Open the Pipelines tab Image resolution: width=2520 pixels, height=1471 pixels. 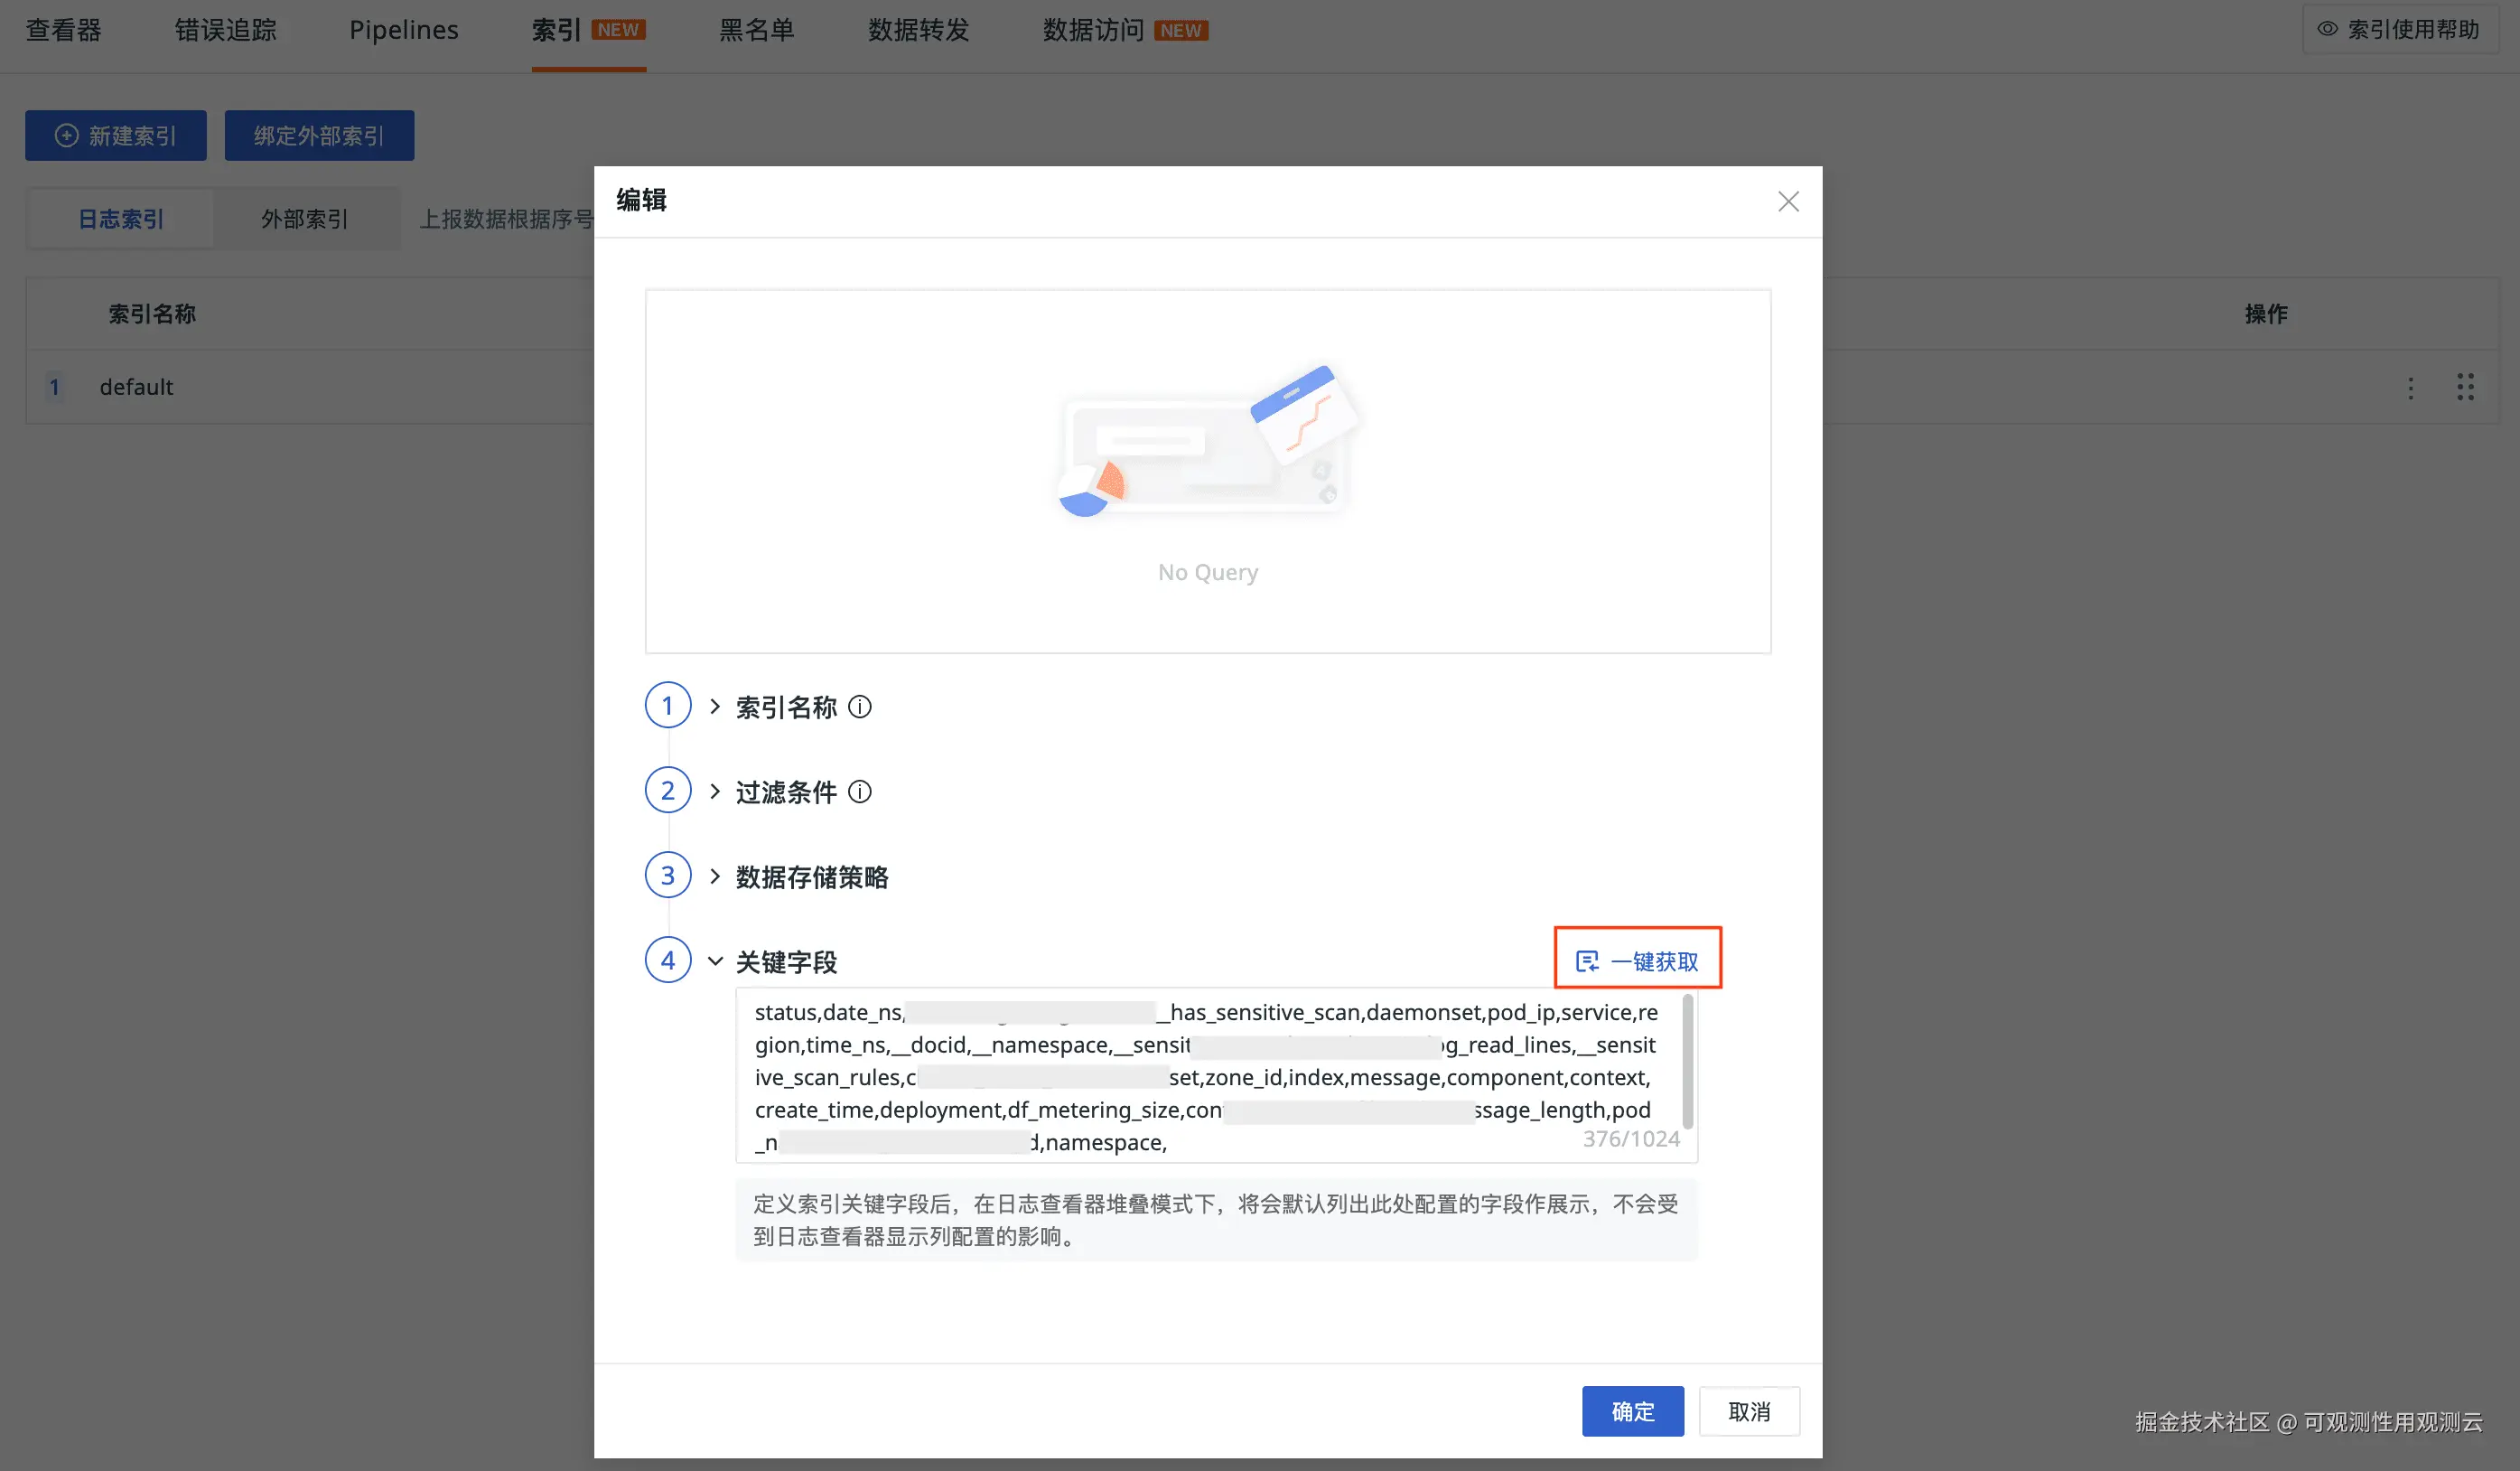pos(403,30)
